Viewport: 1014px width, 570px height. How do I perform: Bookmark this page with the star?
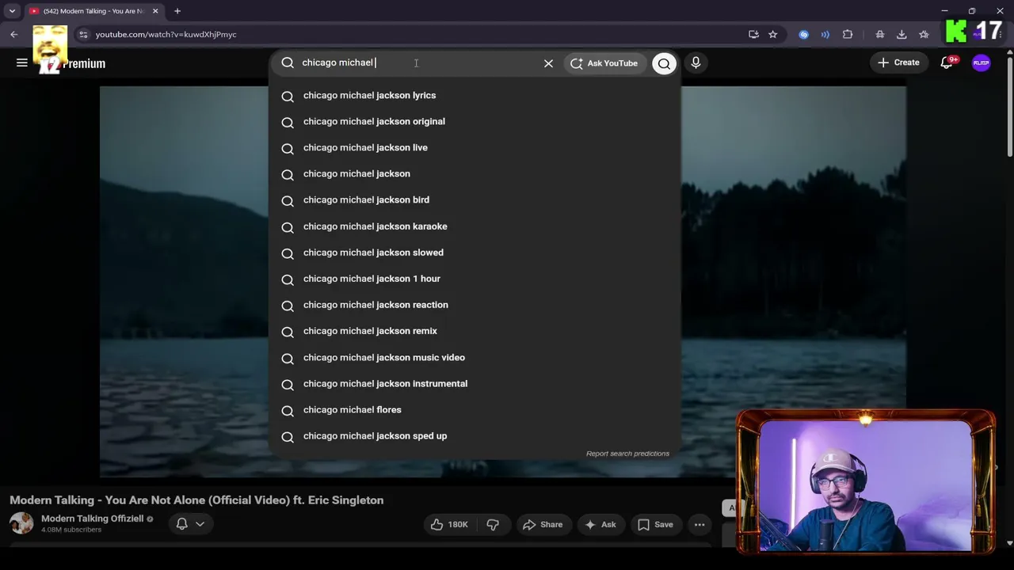pos(773,34)
